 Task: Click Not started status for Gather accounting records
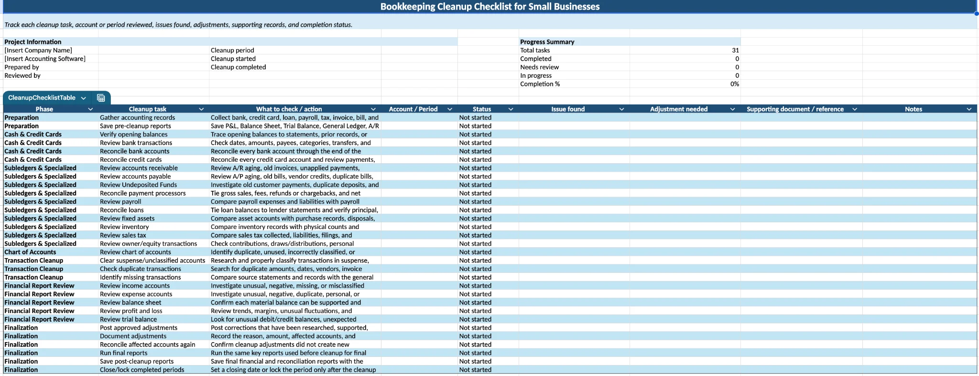tap(488, 117)
